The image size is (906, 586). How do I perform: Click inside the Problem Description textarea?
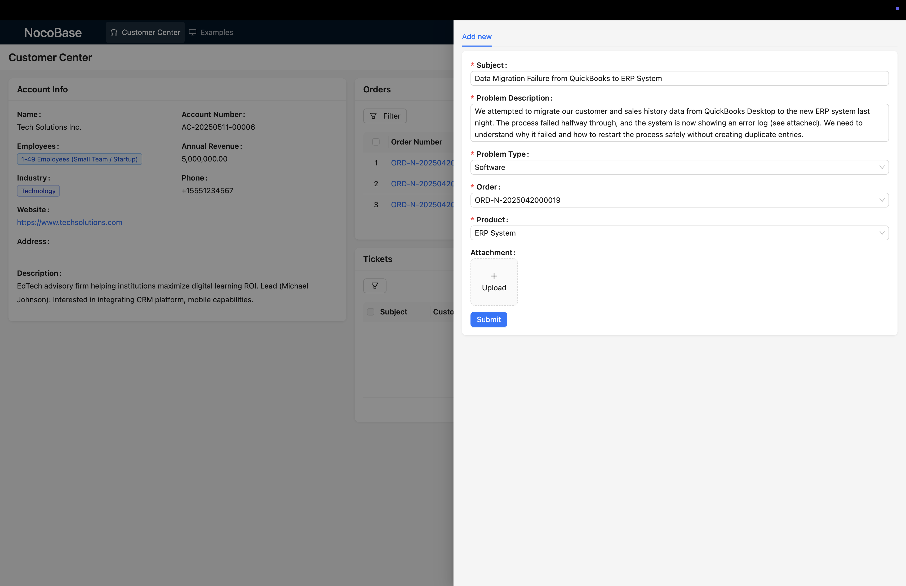click(679, 123)
